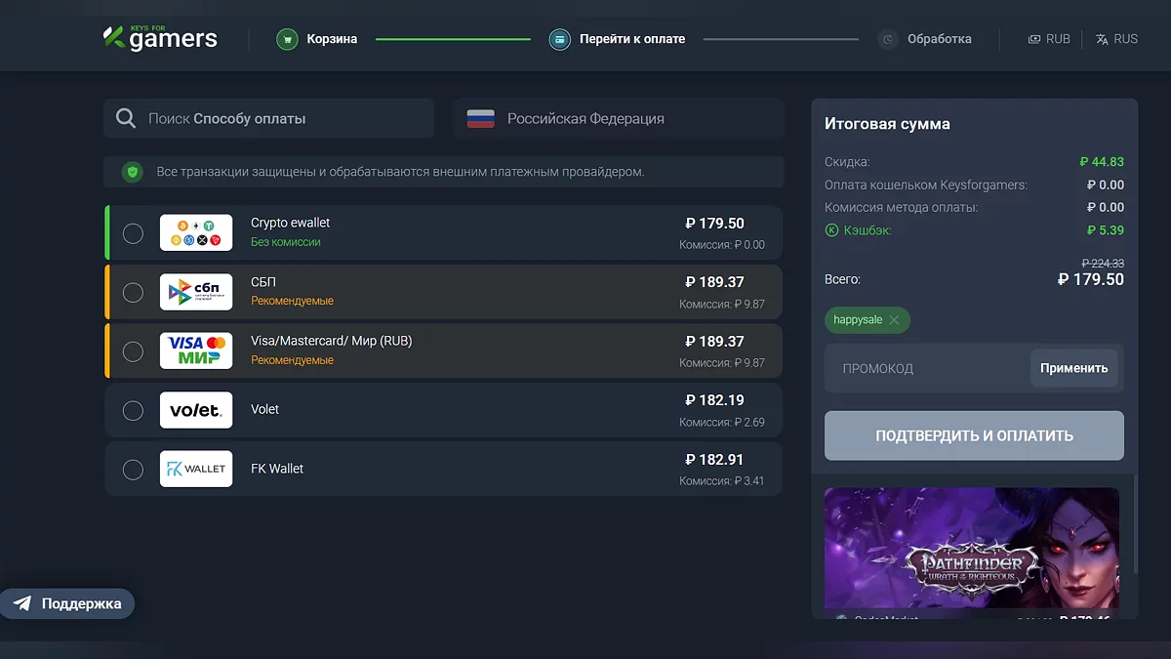Open the RUB currency selector
Viewport: 1171px width, 659px height.
pyautogui.click(x=1049, y=39)
